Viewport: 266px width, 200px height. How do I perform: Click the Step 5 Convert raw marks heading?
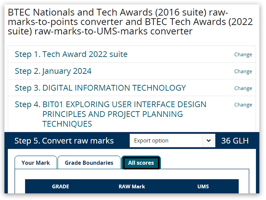coord(64,141)
